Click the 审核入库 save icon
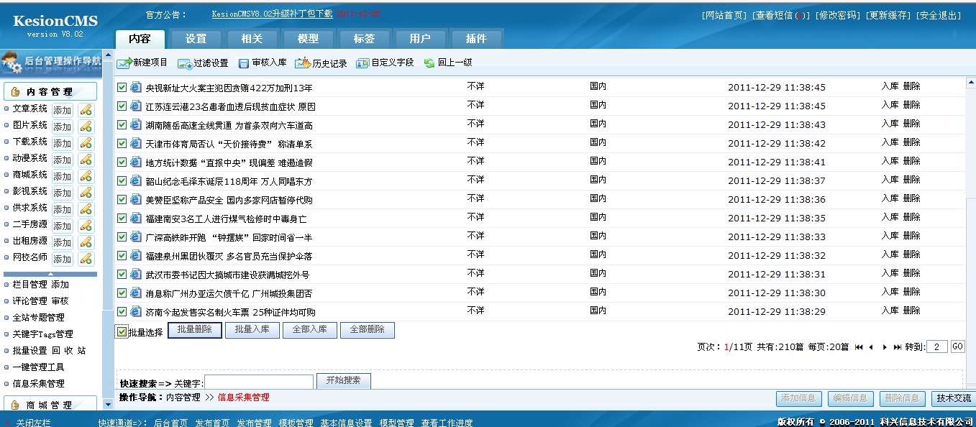Viewport: 976px width, 427px height. [x=244, y=63]
